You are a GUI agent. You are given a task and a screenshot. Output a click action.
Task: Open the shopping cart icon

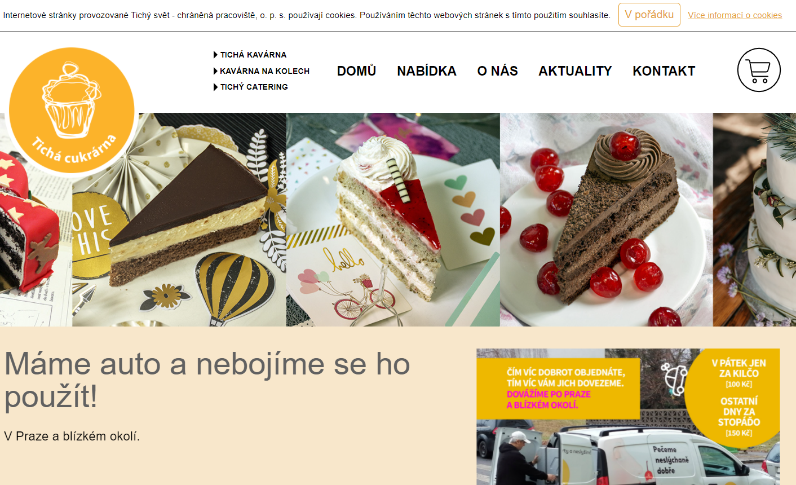click(x=759, y=70)
